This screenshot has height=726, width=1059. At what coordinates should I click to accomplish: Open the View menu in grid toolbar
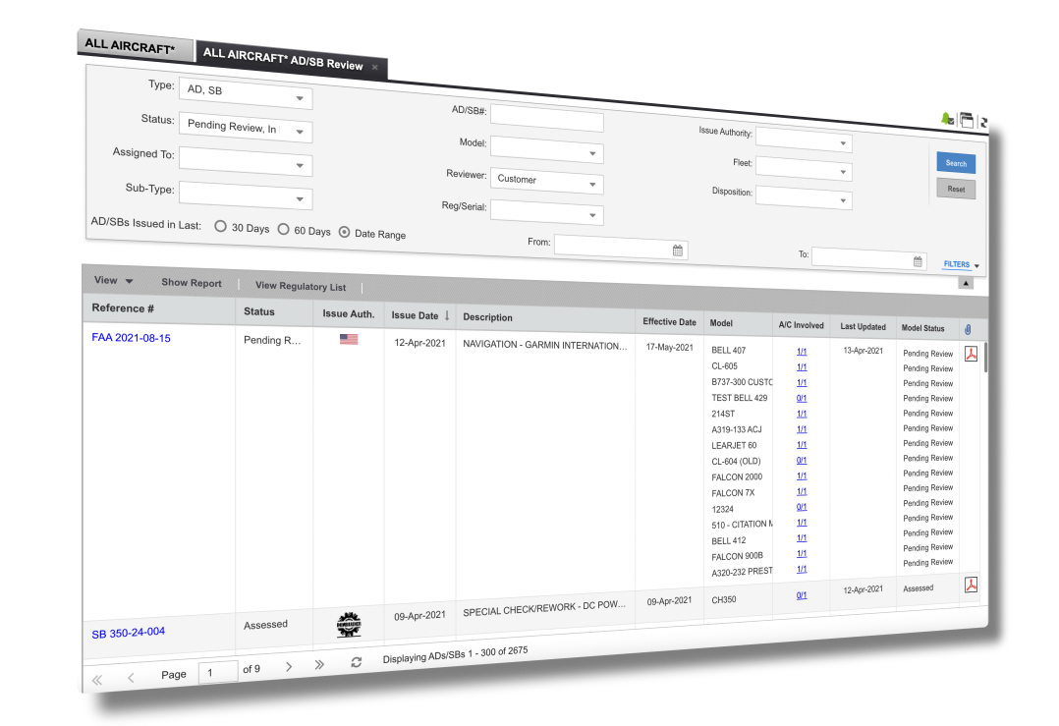click(x=113, y=281)
